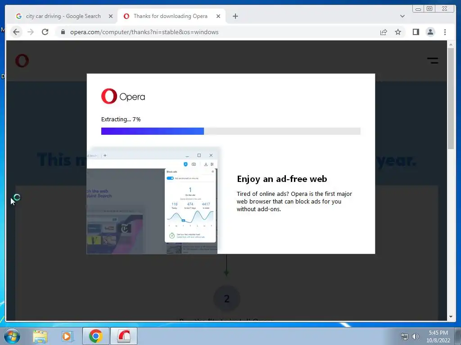The height and width of the screenshot is (345, 461).
Task: Launch Windows Media Player from taskbar
Action: coord(67,336)
